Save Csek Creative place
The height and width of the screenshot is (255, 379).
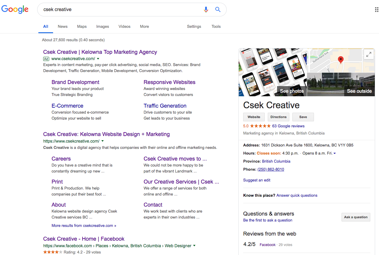point(303,117)
